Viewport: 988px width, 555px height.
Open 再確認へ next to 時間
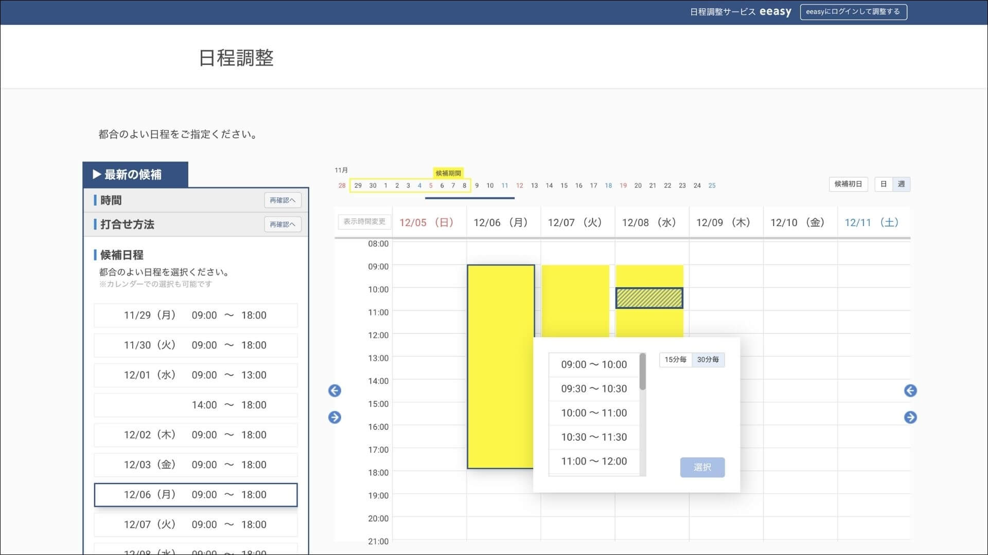click(x=283, y=200)
